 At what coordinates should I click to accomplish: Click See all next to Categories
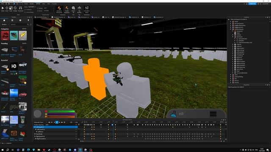25,29
